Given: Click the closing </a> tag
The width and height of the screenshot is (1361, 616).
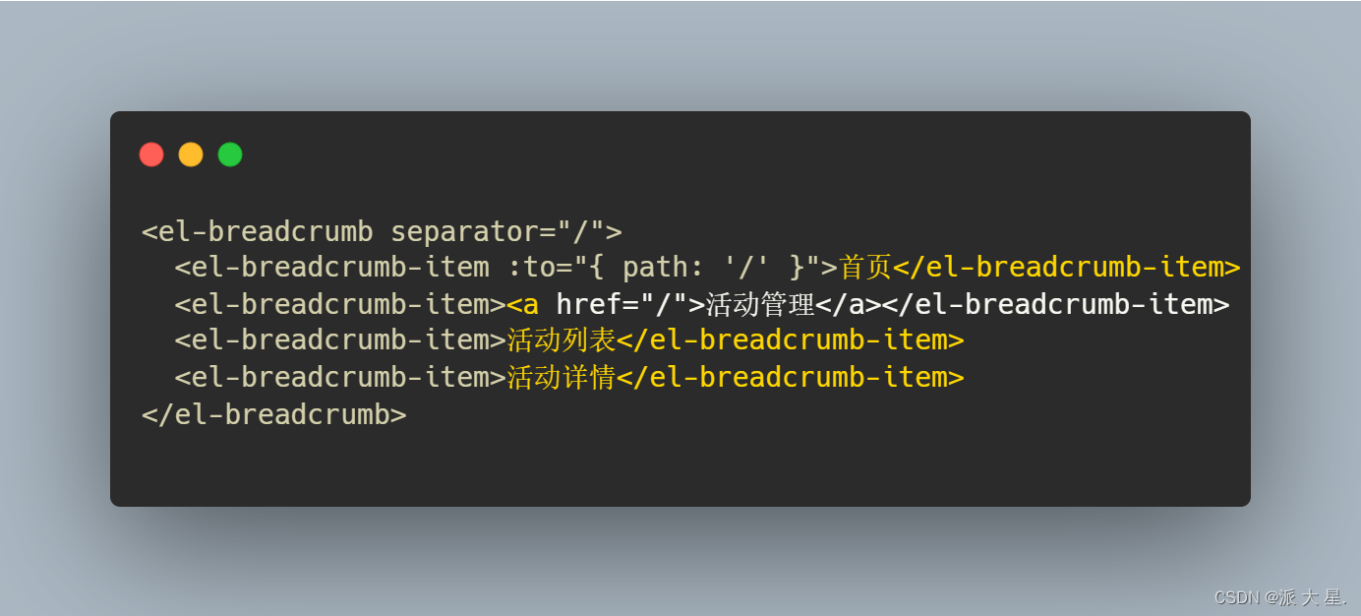Looking at the screenshot, I should click(x=848, y=305).
